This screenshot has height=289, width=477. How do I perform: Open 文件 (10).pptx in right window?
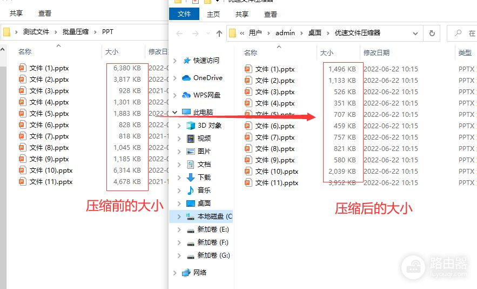click(x=277, y=172)
